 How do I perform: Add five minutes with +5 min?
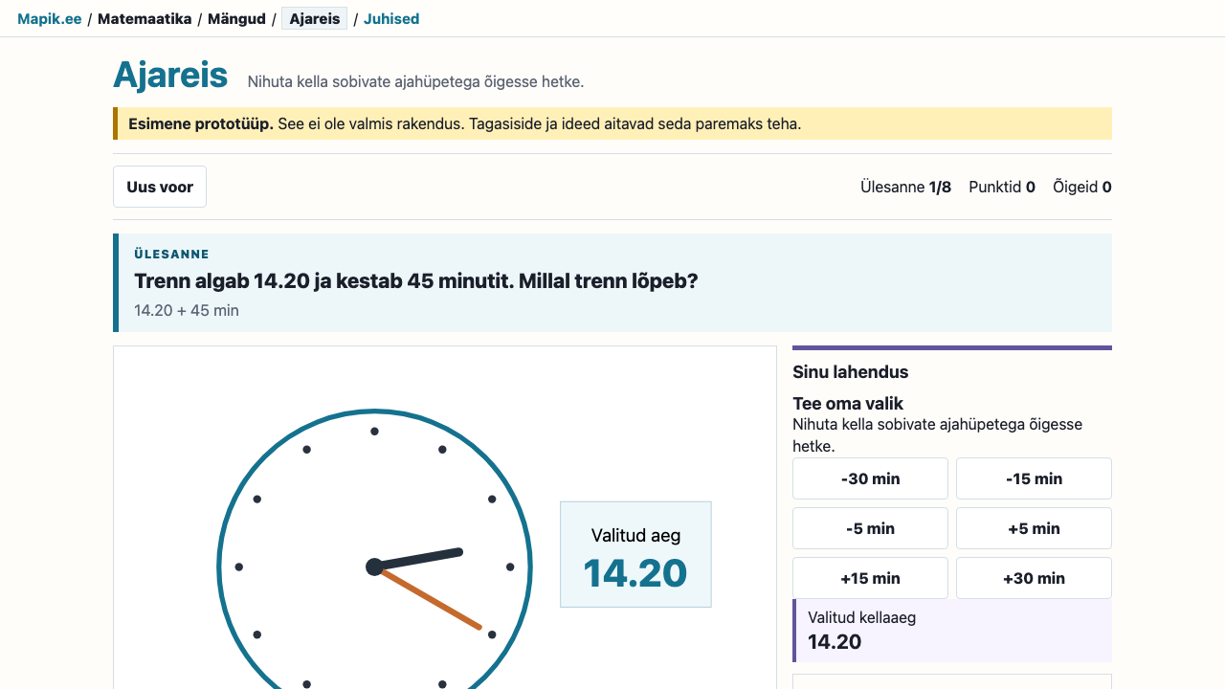pos(1034,528)
